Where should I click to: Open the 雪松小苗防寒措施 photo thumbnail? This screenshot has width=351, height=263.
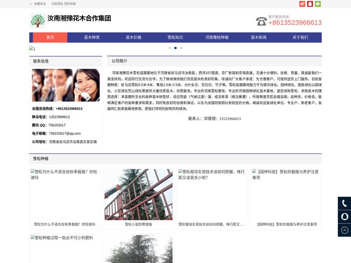(138, 194)
